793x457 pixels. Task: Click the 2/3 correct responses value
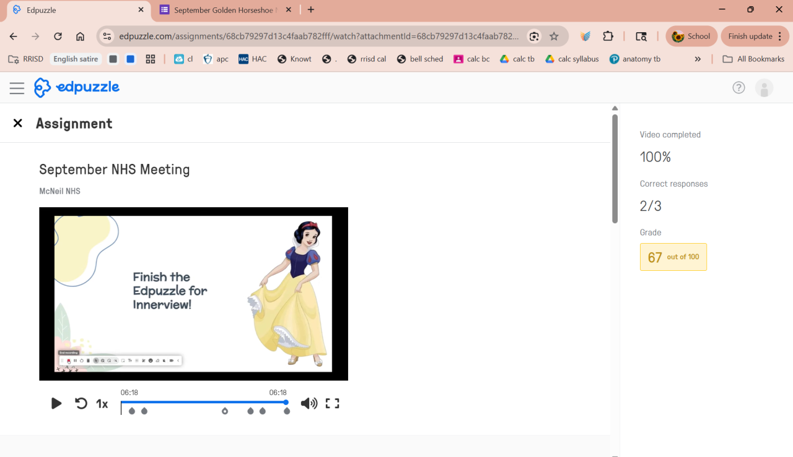click(651, 206)
